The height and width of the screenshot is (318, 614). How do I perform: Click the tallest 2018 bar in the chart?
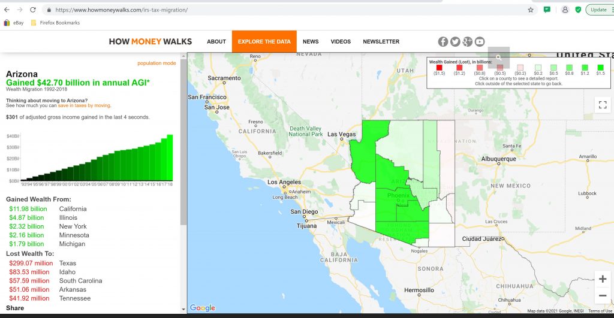(170, 158)
